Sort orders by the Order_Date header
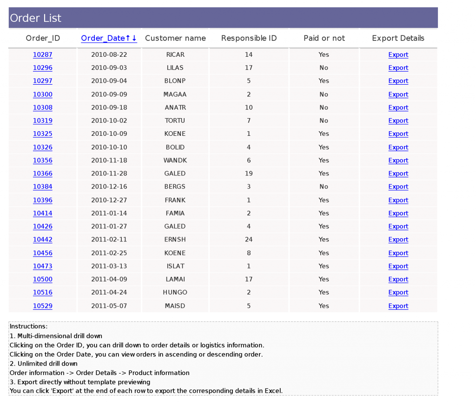The width and height of the screenshot is (476, 408). 109,38
